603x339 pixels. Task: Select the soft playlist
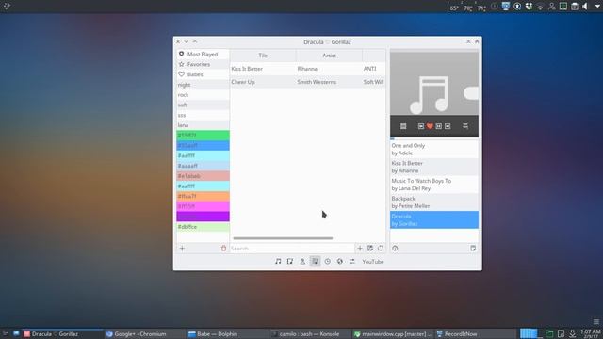204,105
